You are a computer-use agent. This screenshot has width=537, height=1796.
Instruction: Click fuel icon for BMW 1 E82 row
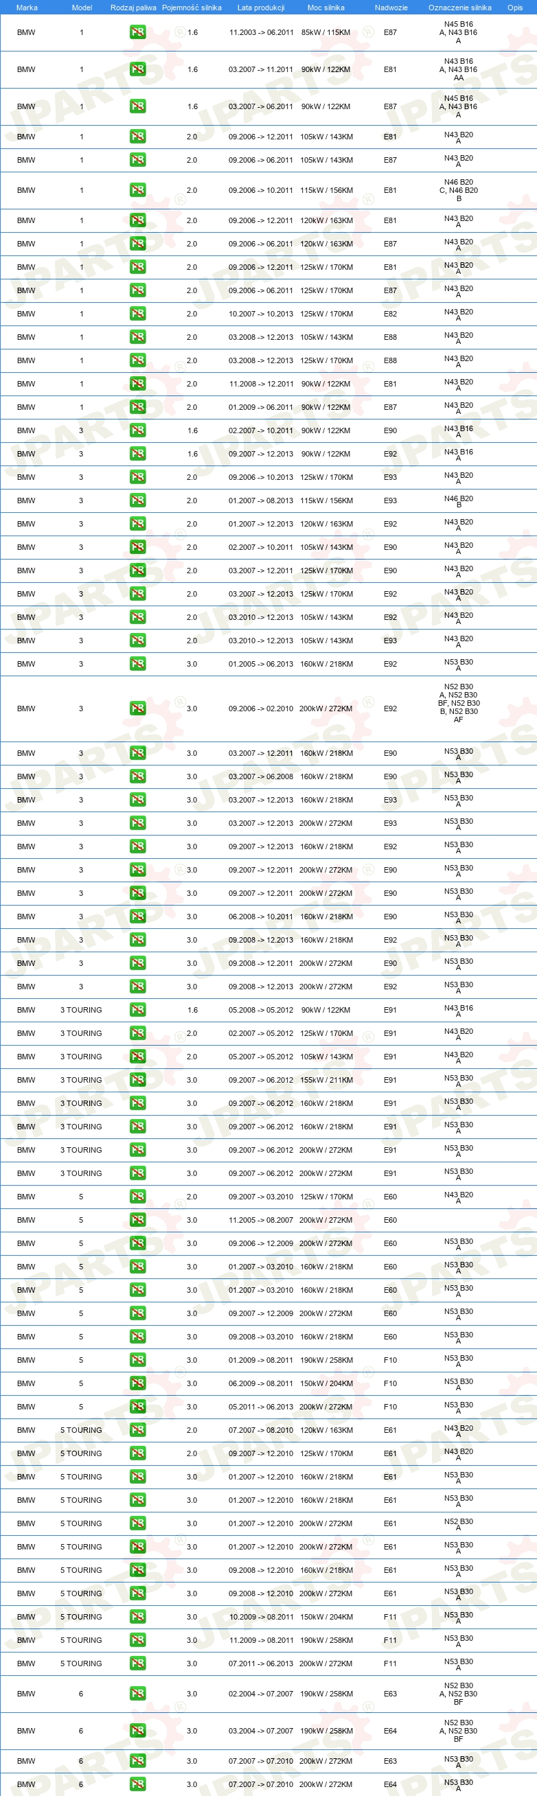(137, 314)
